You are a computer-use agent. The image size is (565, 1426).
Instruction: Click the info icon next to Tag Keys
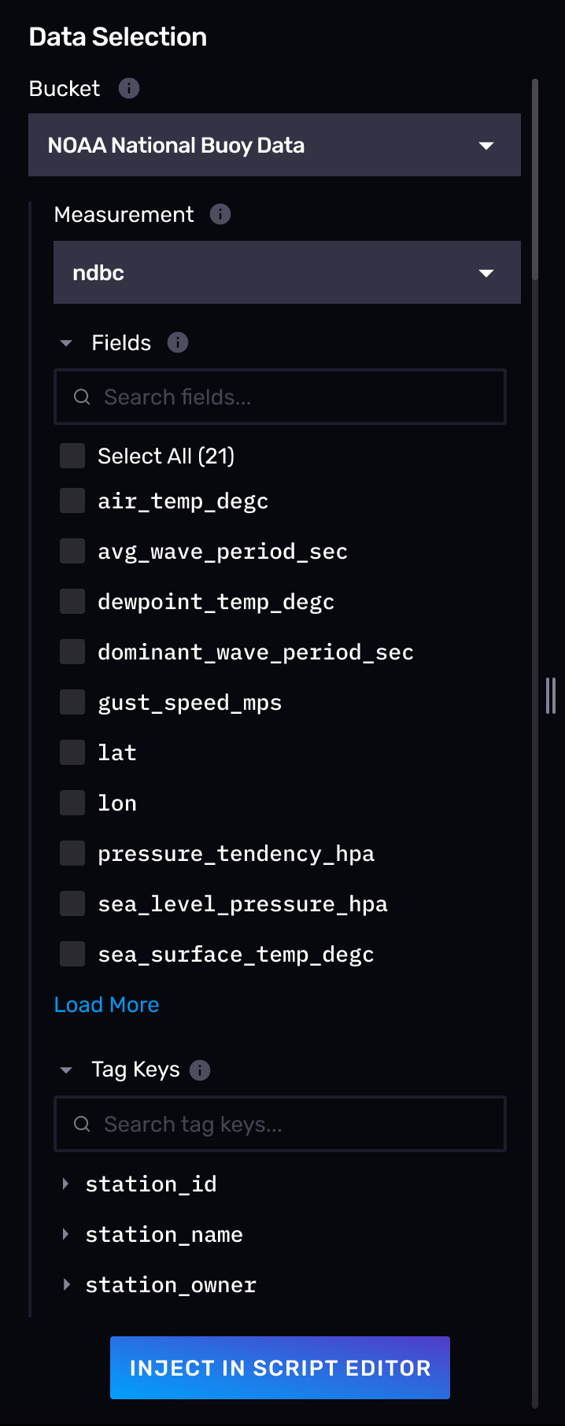200,1069
